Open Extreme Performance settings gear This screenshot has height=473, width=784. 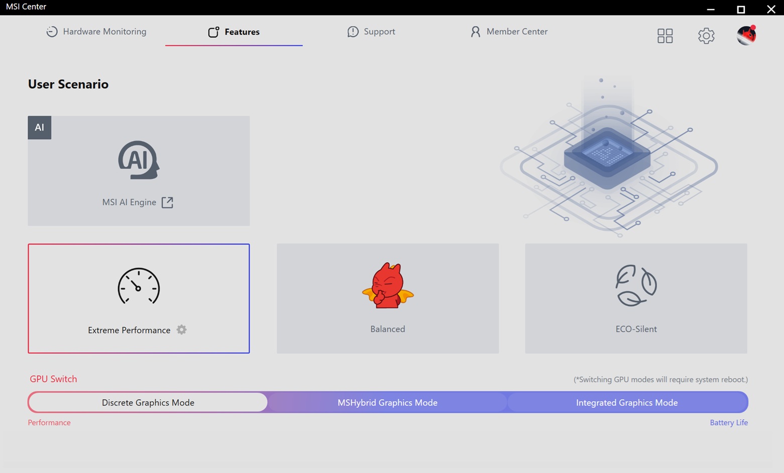(x=182, y=330)
